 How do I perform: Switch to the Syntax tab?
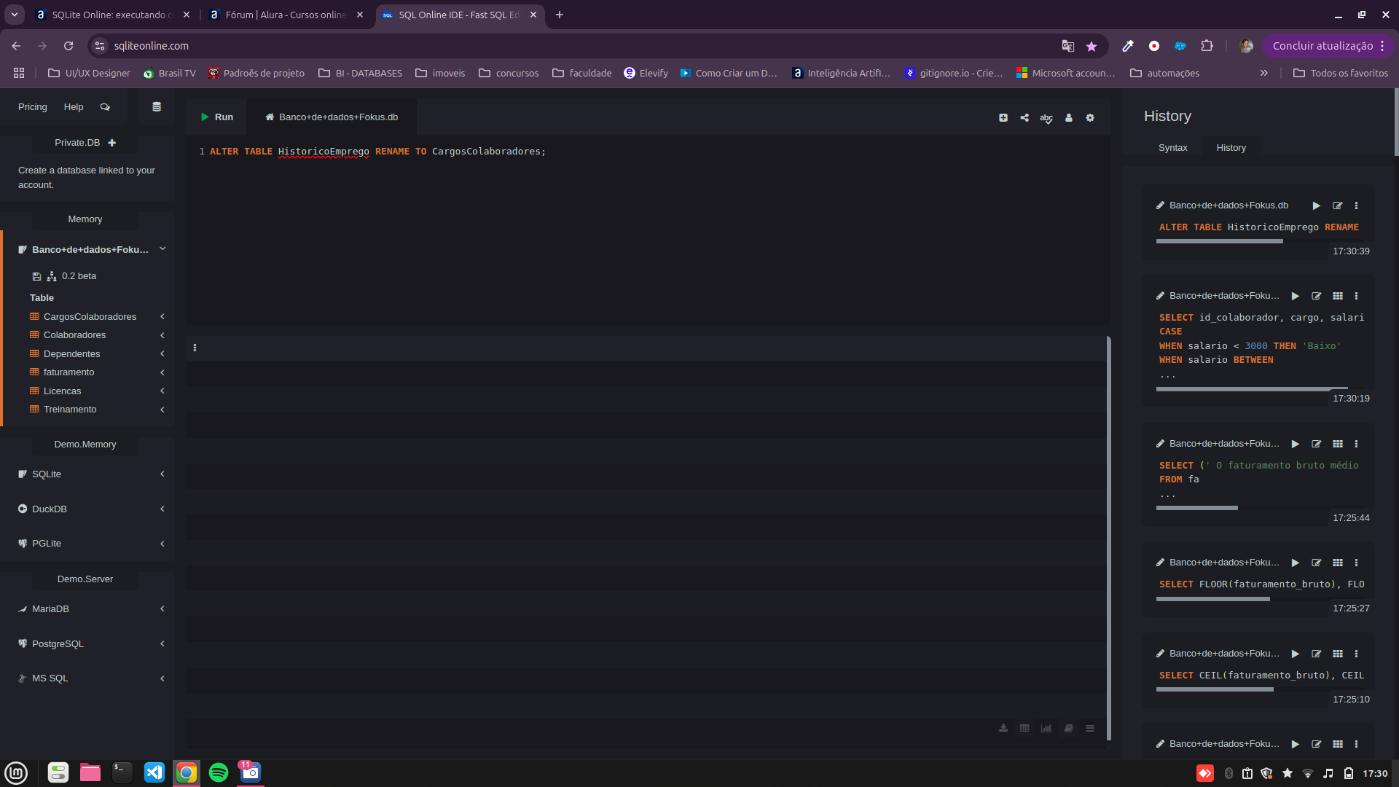pyautogui.click(x=1172, y=148)
